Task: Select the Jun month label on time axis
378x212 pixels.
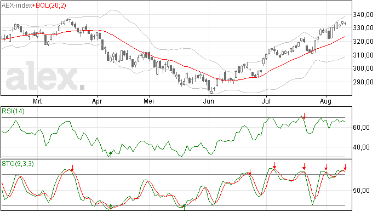Action: 209,101
